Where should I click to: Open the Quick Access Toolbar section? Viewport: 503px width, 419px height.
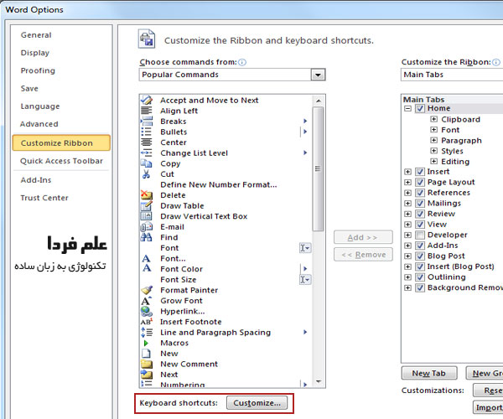[x=61, y=161]
